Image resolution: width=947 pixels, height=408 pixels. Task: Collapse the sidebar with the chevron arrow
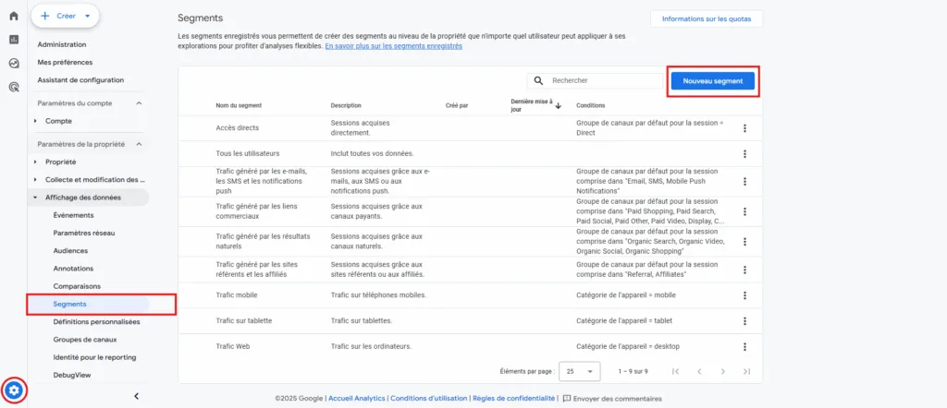click(x=137, y=396)
